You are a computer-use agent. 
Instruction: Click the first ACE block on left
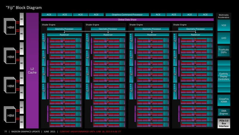point(49,14)
